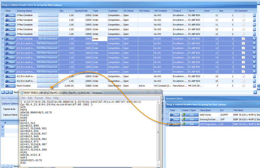260x168 pixels.
Task: Select the '3,000.00' quantity cell
Action: click(x=66, y=85)
